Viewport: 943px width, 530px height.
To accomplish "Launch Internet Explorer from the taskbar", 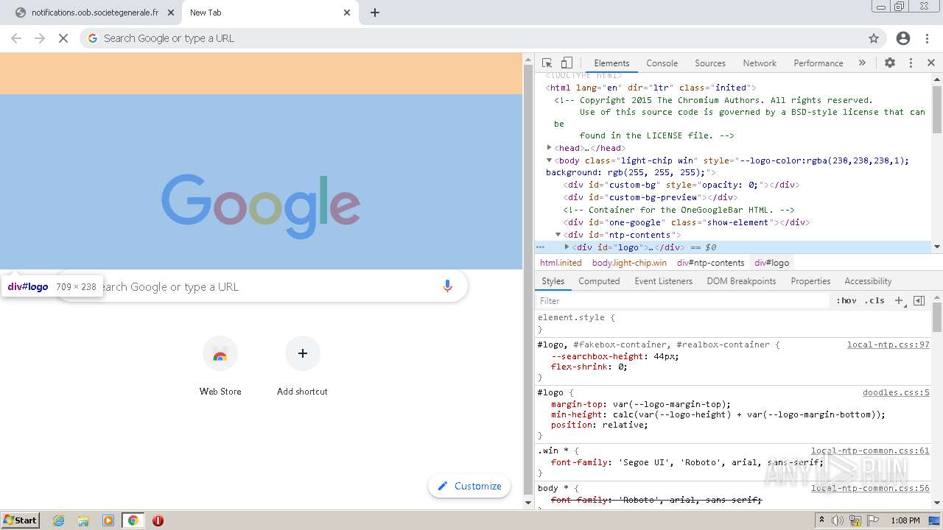I will pos(59,520).
